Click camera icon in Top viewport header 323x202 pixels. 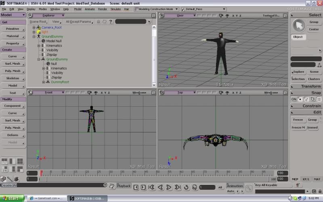click(x=221, y=93)
